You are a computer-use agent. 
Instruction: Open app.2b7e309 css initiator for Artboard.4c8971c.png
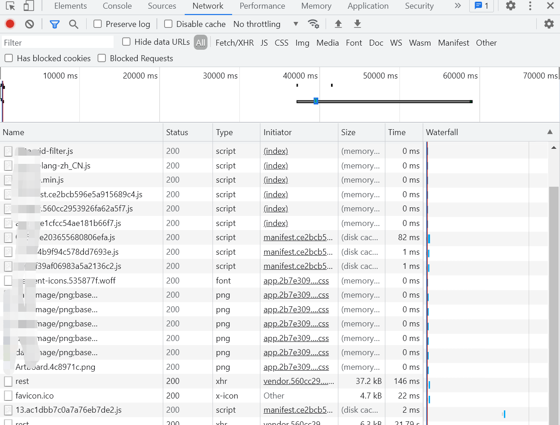296,367
